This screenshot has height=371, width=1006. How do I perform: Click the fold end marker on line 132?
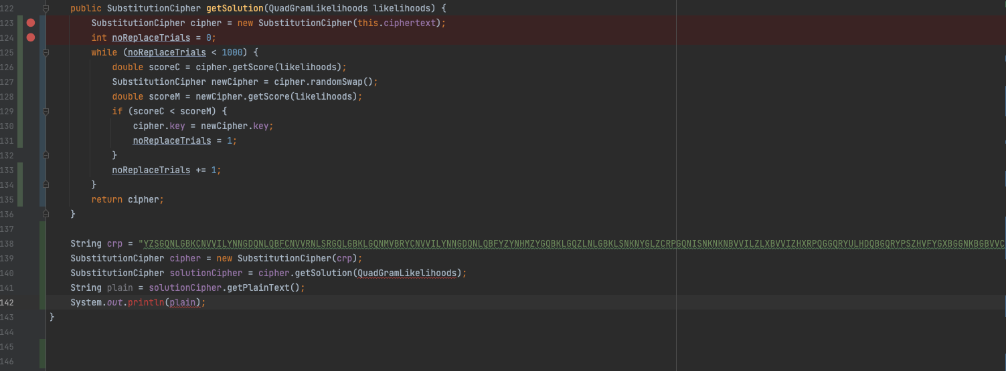(46, 155)
